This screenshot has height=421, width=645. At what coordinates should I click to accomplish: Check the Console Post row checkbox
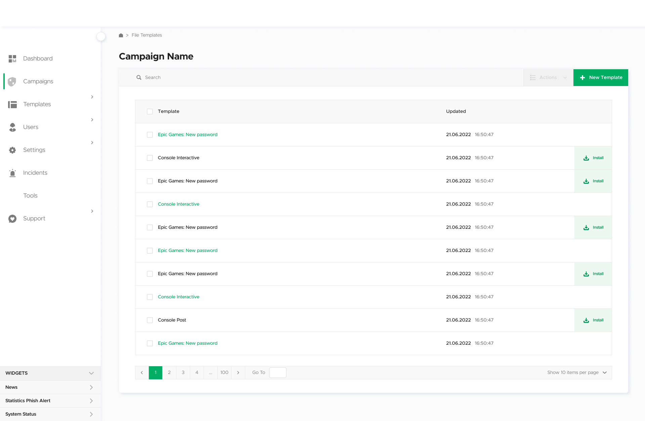pos(150,320)
